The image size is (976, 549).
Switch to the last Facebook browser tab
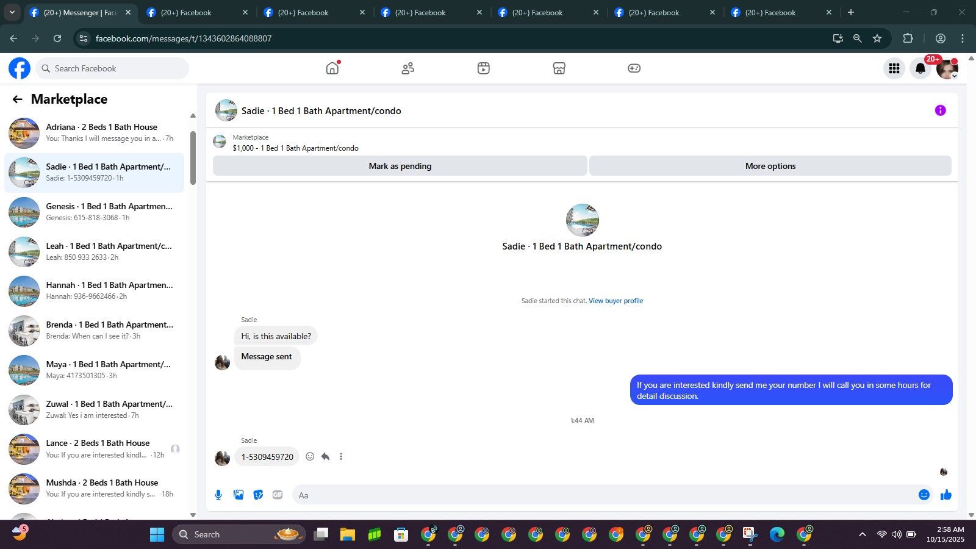pos(781,12)
